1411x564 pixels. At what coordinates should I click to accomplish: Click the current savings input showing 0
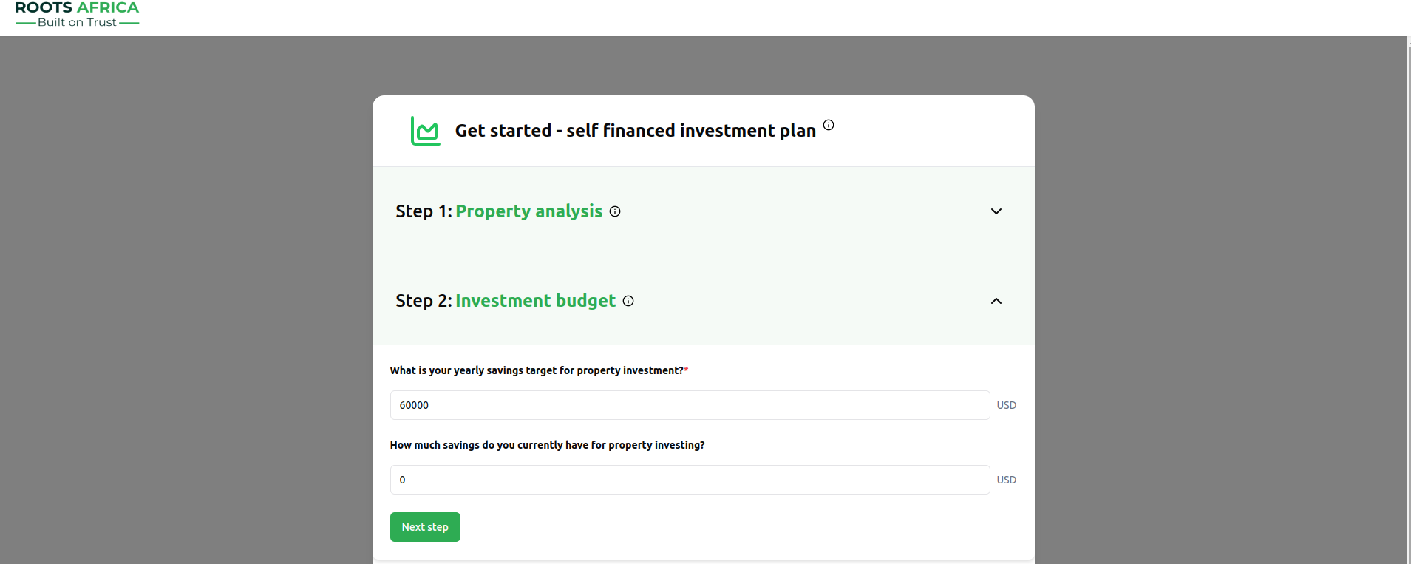[689, 479]
